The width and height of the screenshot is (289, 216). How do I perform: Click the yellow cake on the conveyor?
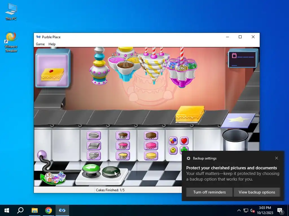pyautogui.click(x=190, y=114)
